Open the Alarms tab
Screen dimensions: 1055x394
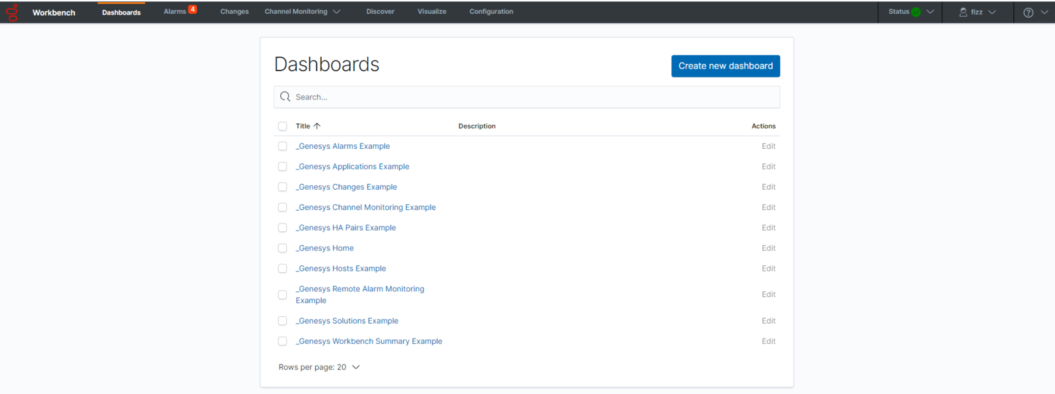click(x=175, y=12)
